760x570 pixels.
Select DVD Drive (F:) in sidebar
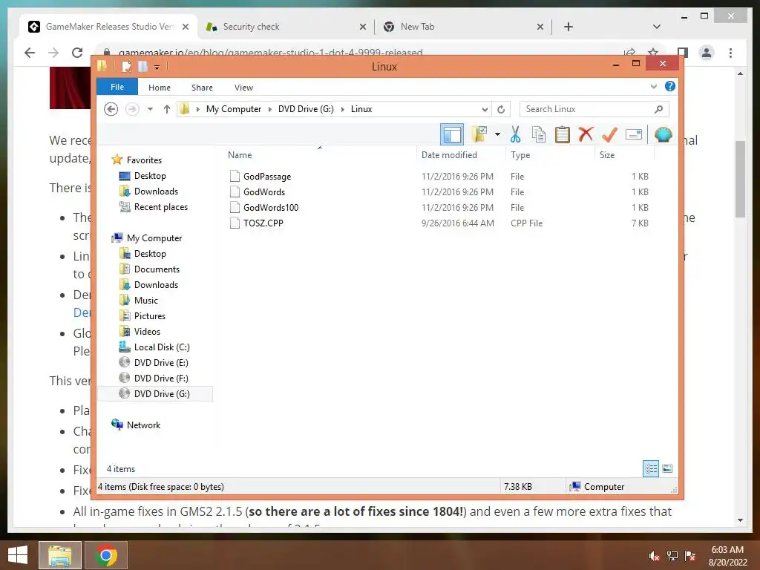point(161,378)
